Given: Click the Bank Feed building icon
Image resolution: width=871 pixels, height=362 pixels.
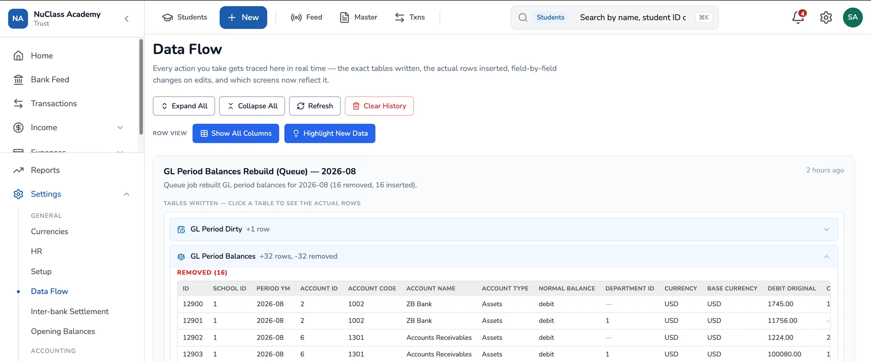Looking at the screenshot, I should click(x=18, y=80).
